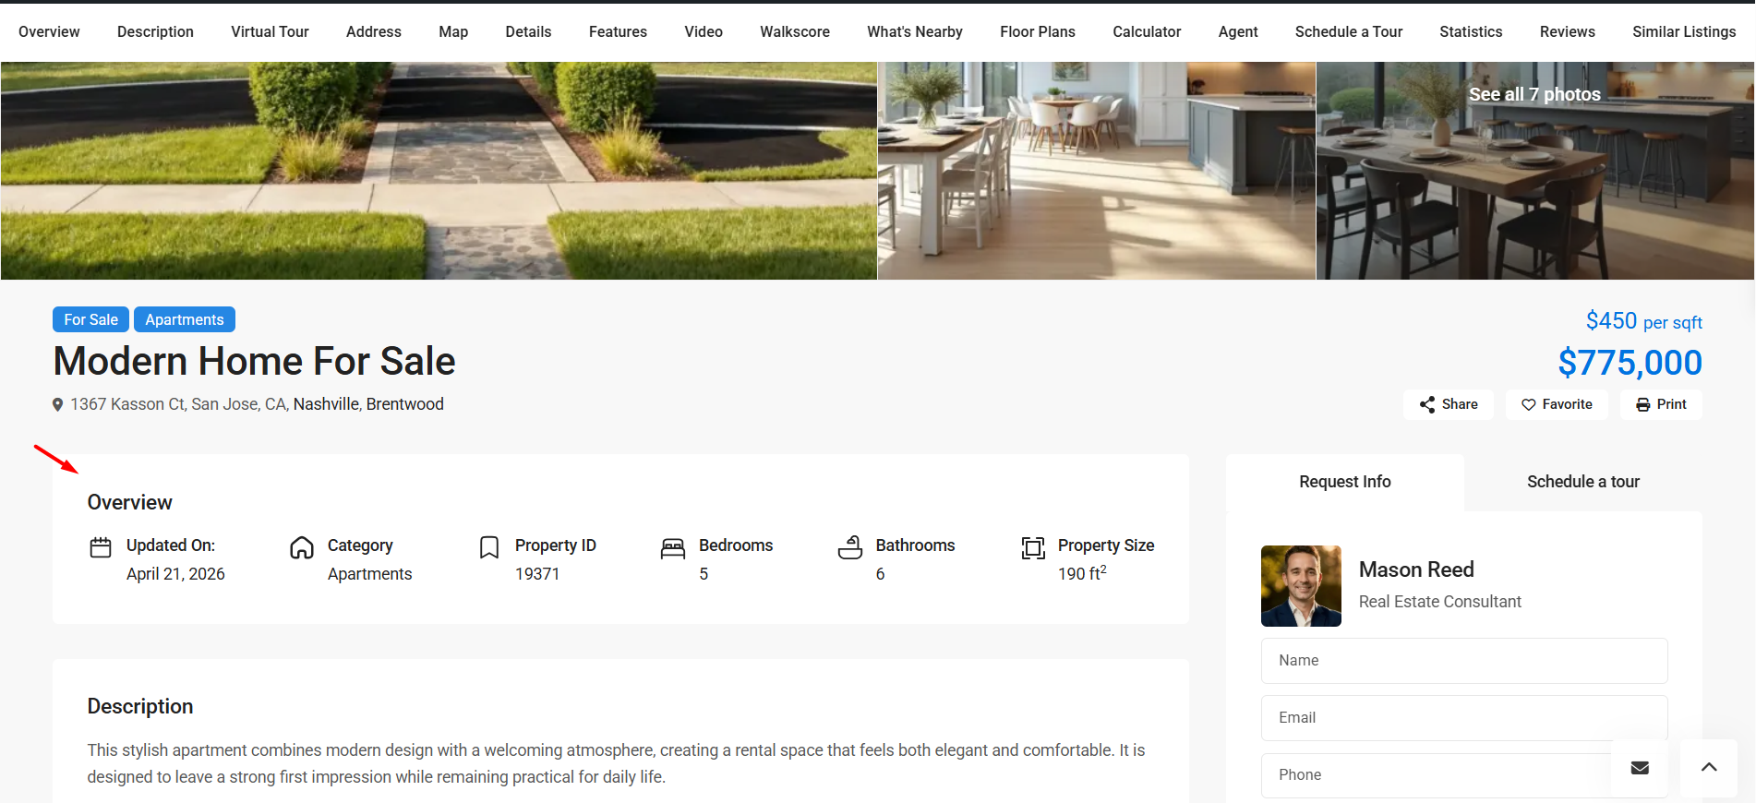The image size is (1756, 803).
Task: Focus the Email input field
Action: 1463,718
